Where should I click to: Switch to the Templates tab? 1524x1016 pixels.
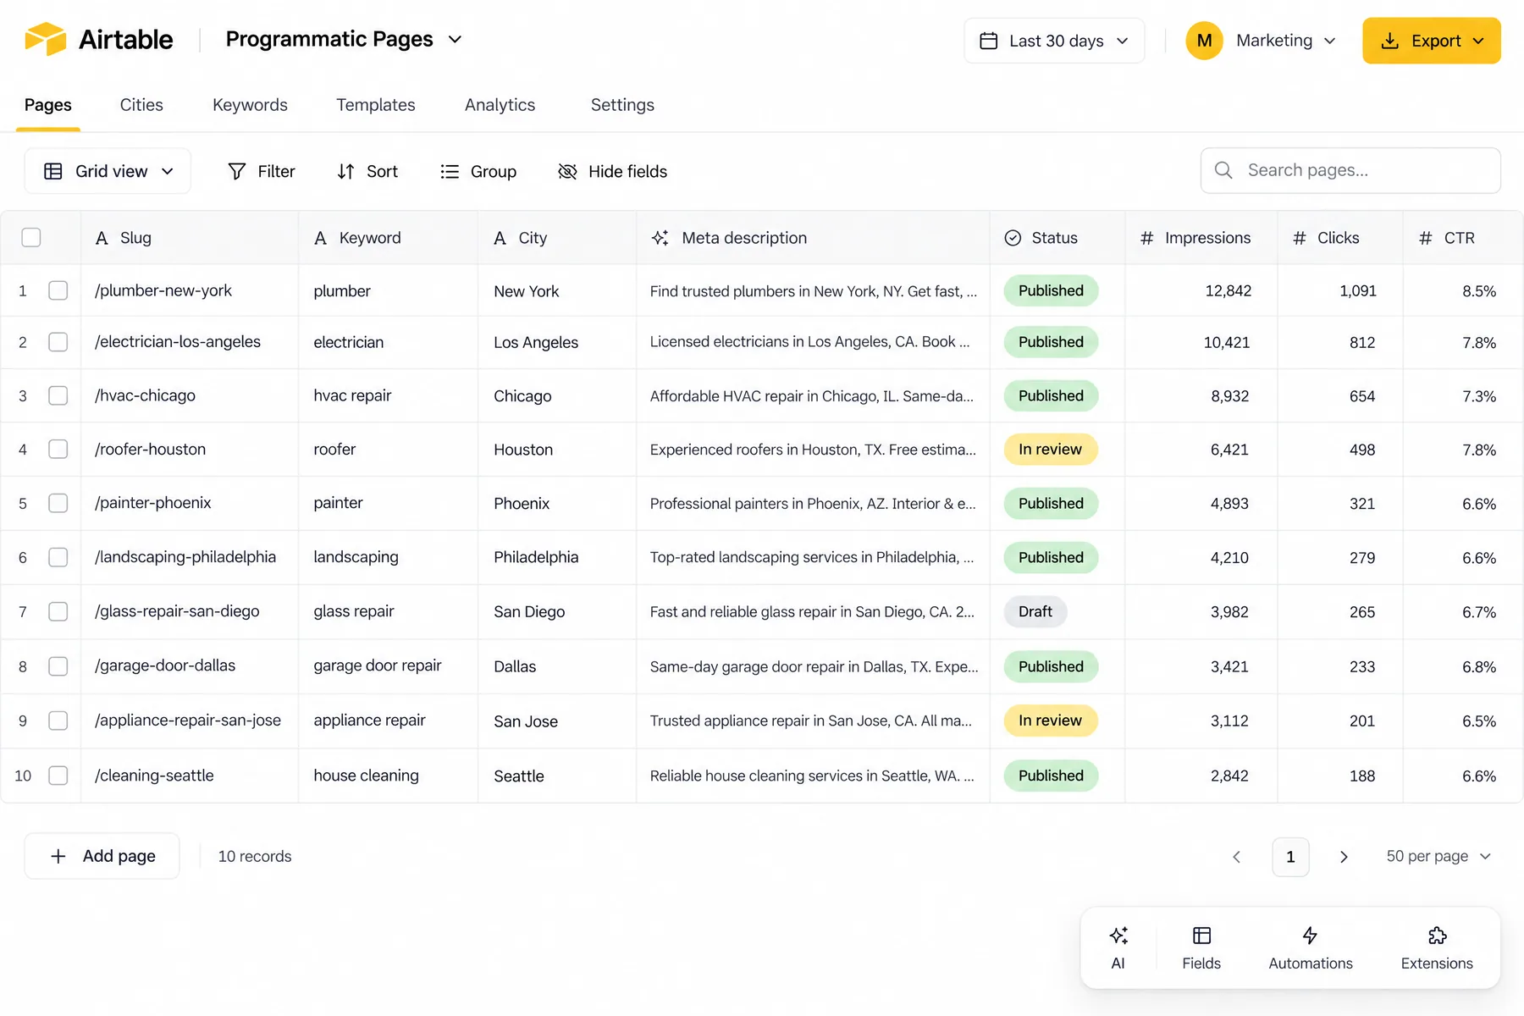tap(376, 105)
